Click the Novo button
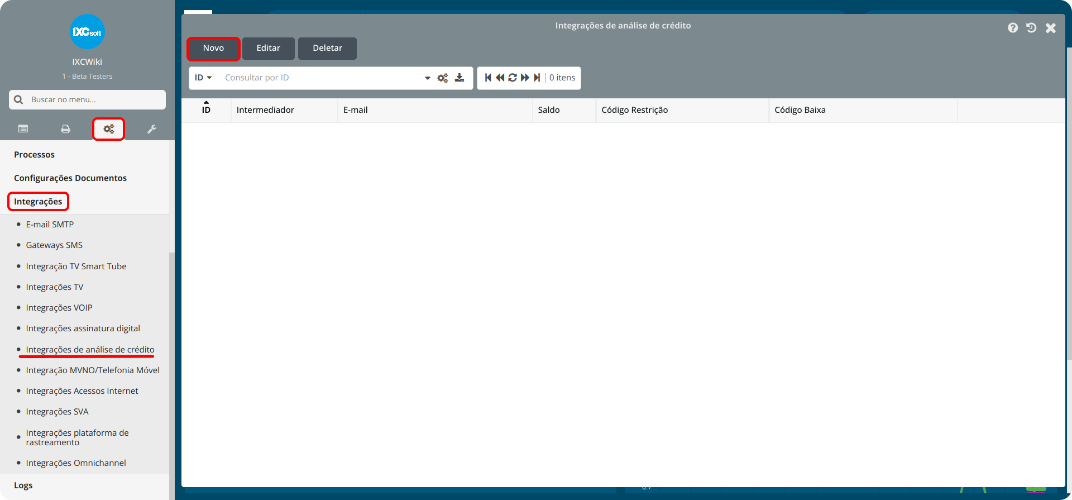 pos(213,49)
